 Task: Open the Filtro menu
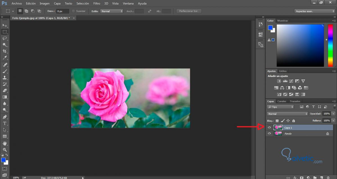pyautogui.click(x=97, y=4)
